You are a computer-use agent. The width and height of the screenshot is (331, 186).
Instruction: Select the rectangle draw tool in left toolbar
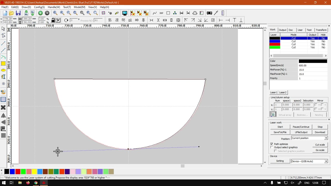(x=3, y=64)
